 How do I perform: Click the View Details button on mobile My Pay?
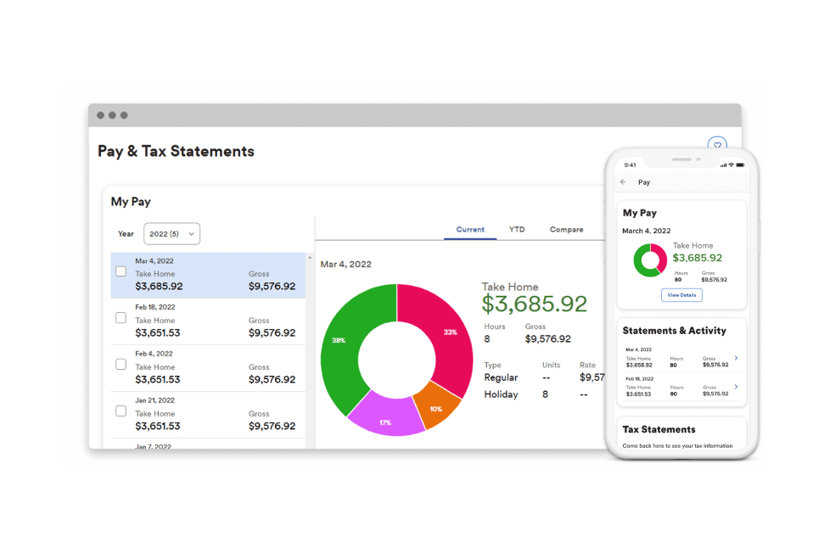click(681, 294)
